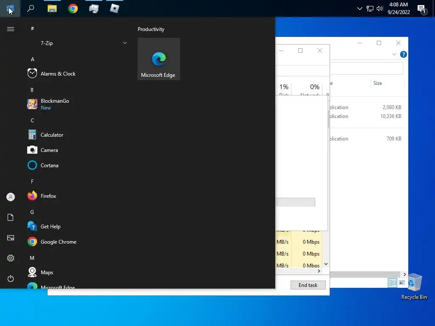Image resolution: width=435 pixels, height=326 pixels.
Task: Select the 709 KB file row
Action: tap(367, 139)
